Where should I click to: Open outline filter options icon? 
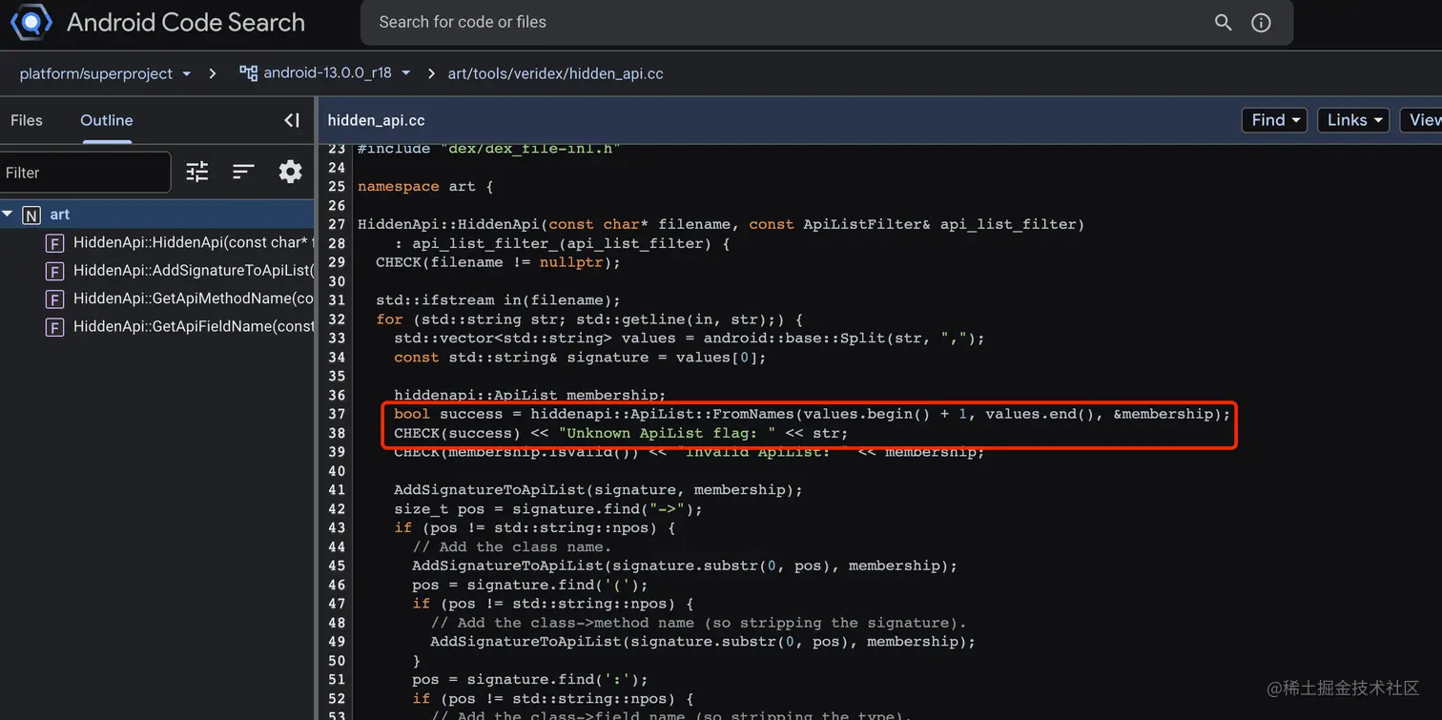(x=197, y=172)
